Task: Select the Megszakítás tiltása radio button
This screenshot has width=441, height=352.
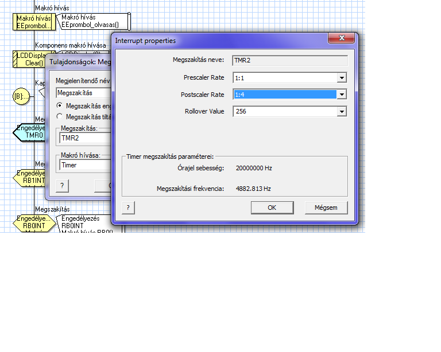Action: coord(59,116)
